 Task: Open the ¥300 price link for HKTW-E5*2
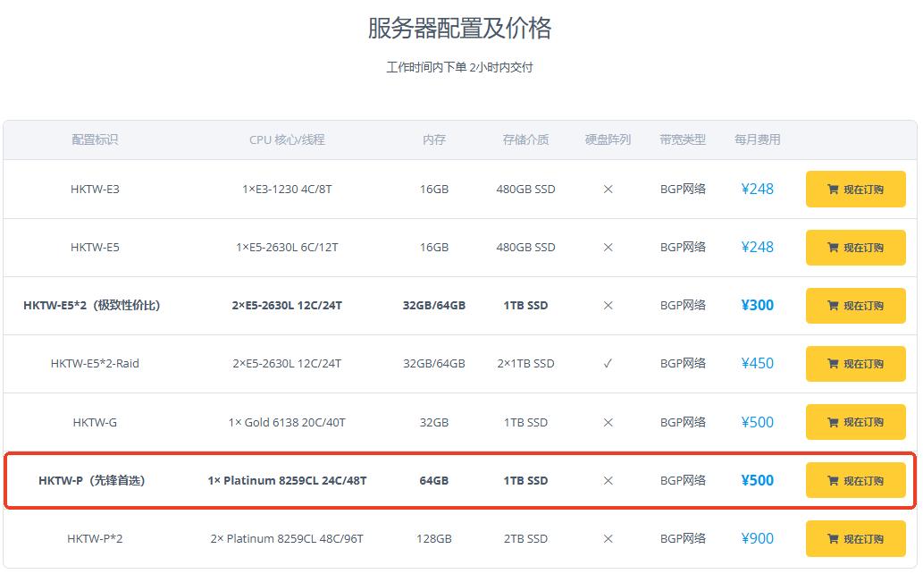(x=758, y=305)
